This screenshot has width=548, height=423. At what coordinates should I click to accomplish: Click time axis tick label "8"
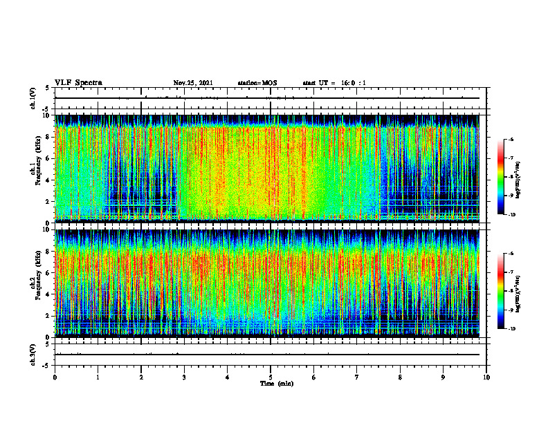(x=400, y=377)
